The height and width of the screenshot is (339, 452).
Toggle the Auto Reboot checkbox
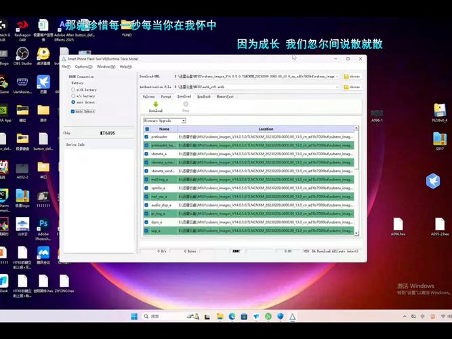click(x=73, y=111)
